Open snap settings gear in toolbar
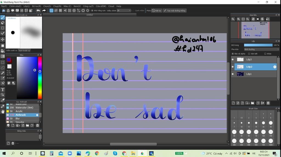Viewport: 281px width, 157px height. pyautogui.click(x=88, y=11)
